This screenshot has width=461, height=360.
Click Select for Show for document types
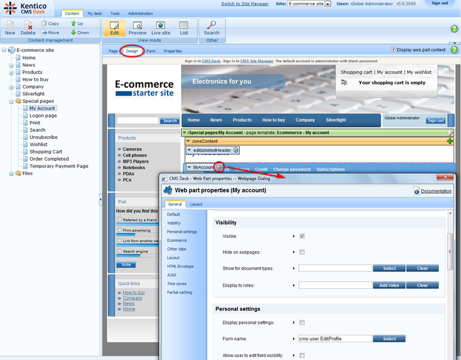(389, 268)
